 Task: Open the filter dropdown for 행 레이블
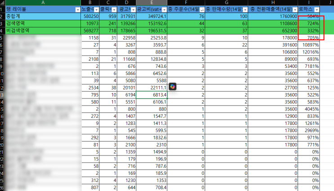click(x=78, y=10)
